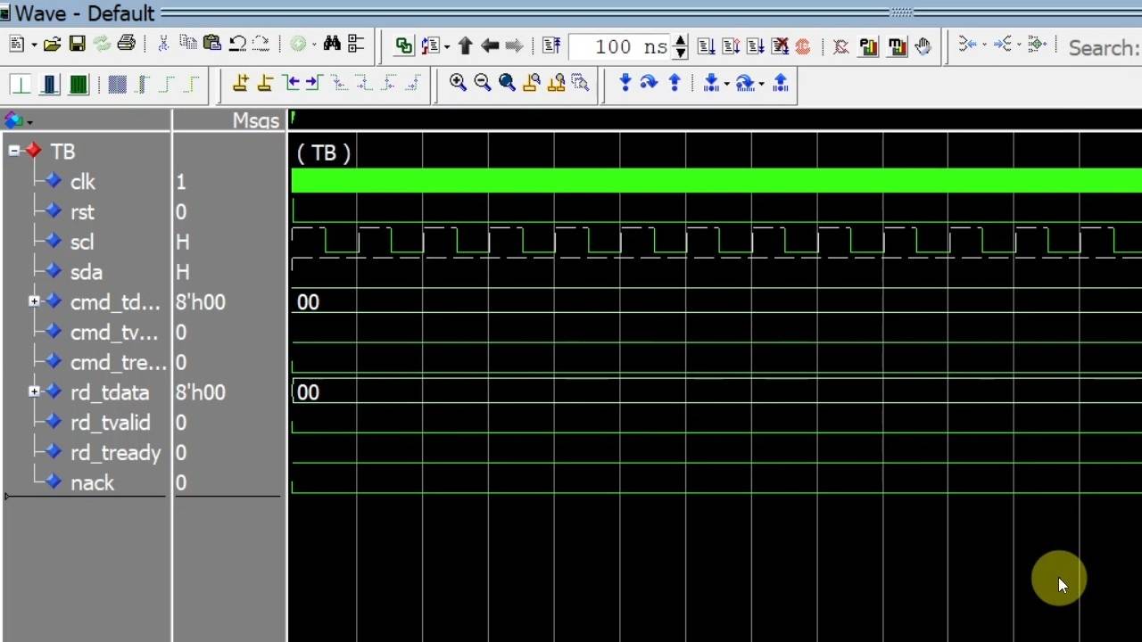Viewport: 1142px width, 642px height.
Task: Select the cmd_tre... signal
Action: pos(118,362)
